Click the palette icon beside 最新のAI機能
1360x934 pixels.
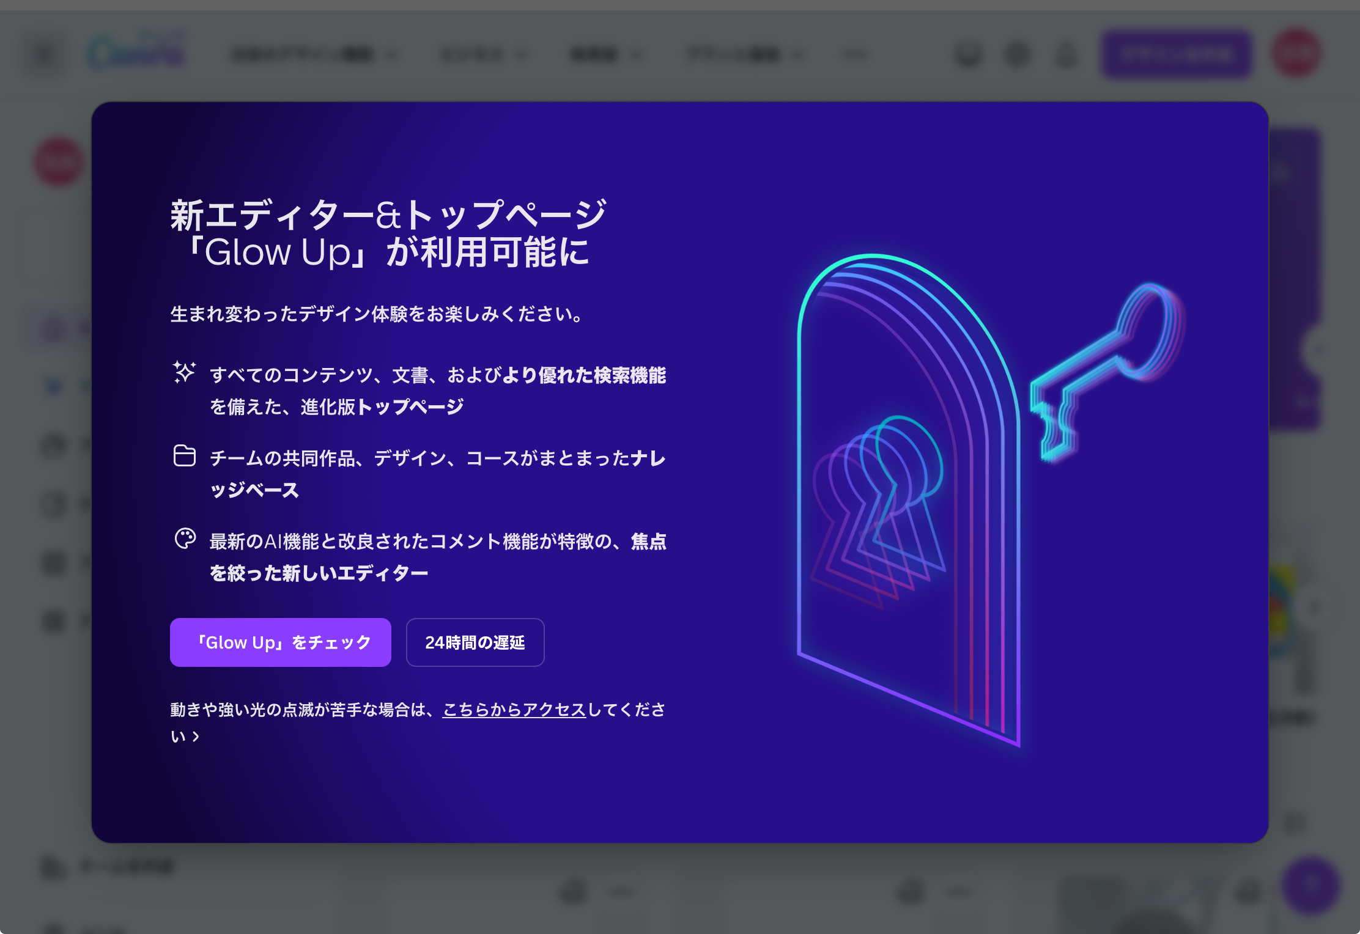click(x=185, y=539)
